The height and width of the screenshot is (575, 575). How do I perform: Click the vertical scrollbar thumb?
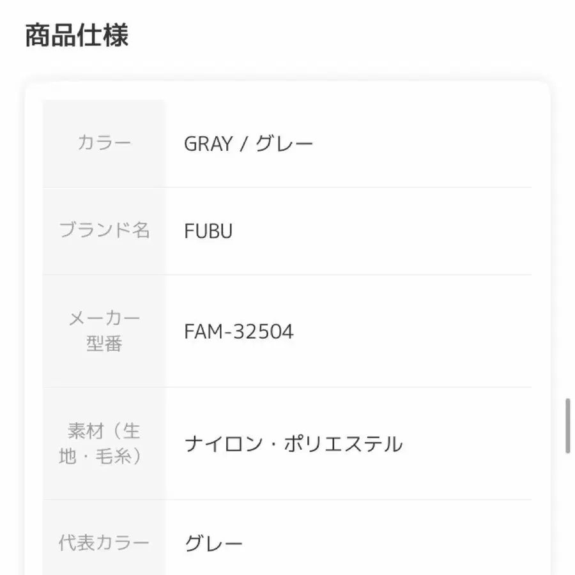(567, 426)
